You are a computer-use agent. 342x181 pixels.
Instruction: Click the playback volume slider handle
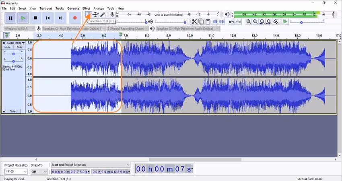pyautogui.click(x=185, y=22)
